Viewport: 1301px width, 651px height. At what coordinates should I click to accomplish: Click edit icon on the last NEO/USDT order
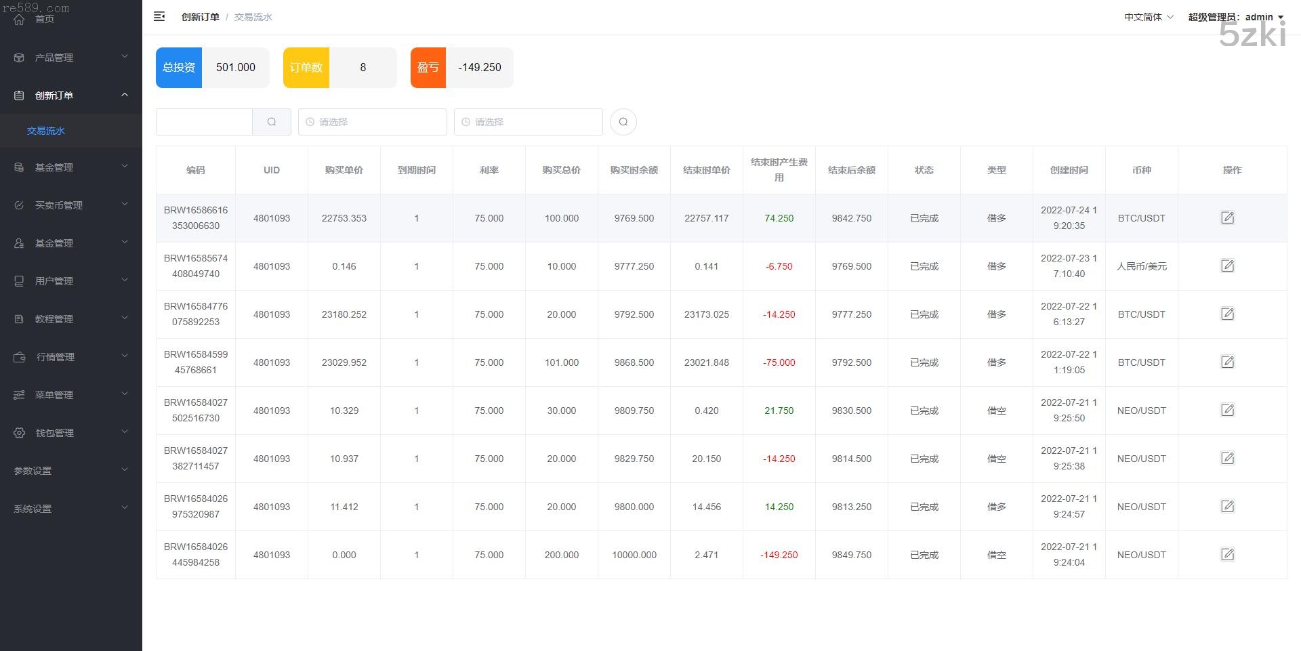pyautogui.click(x=1227, y=555)
